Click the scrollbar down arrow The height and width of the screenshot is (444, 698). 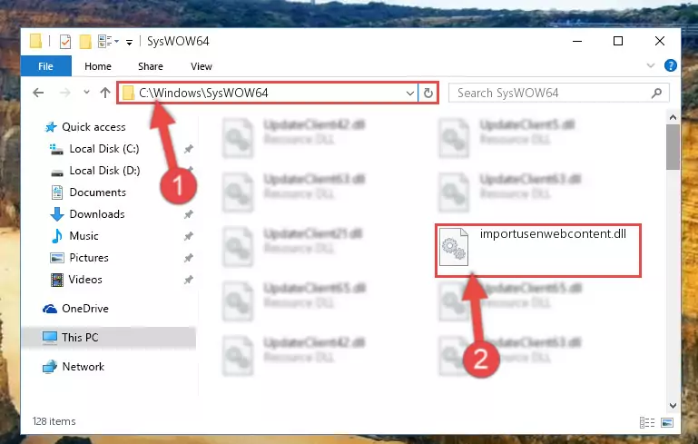pos(673,406)
